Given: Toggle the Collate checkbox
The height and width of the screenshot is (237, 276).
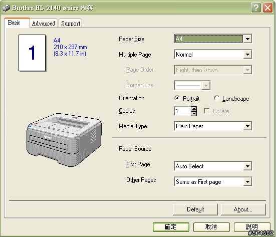Looking at the screenshot, I should point(207,111).
